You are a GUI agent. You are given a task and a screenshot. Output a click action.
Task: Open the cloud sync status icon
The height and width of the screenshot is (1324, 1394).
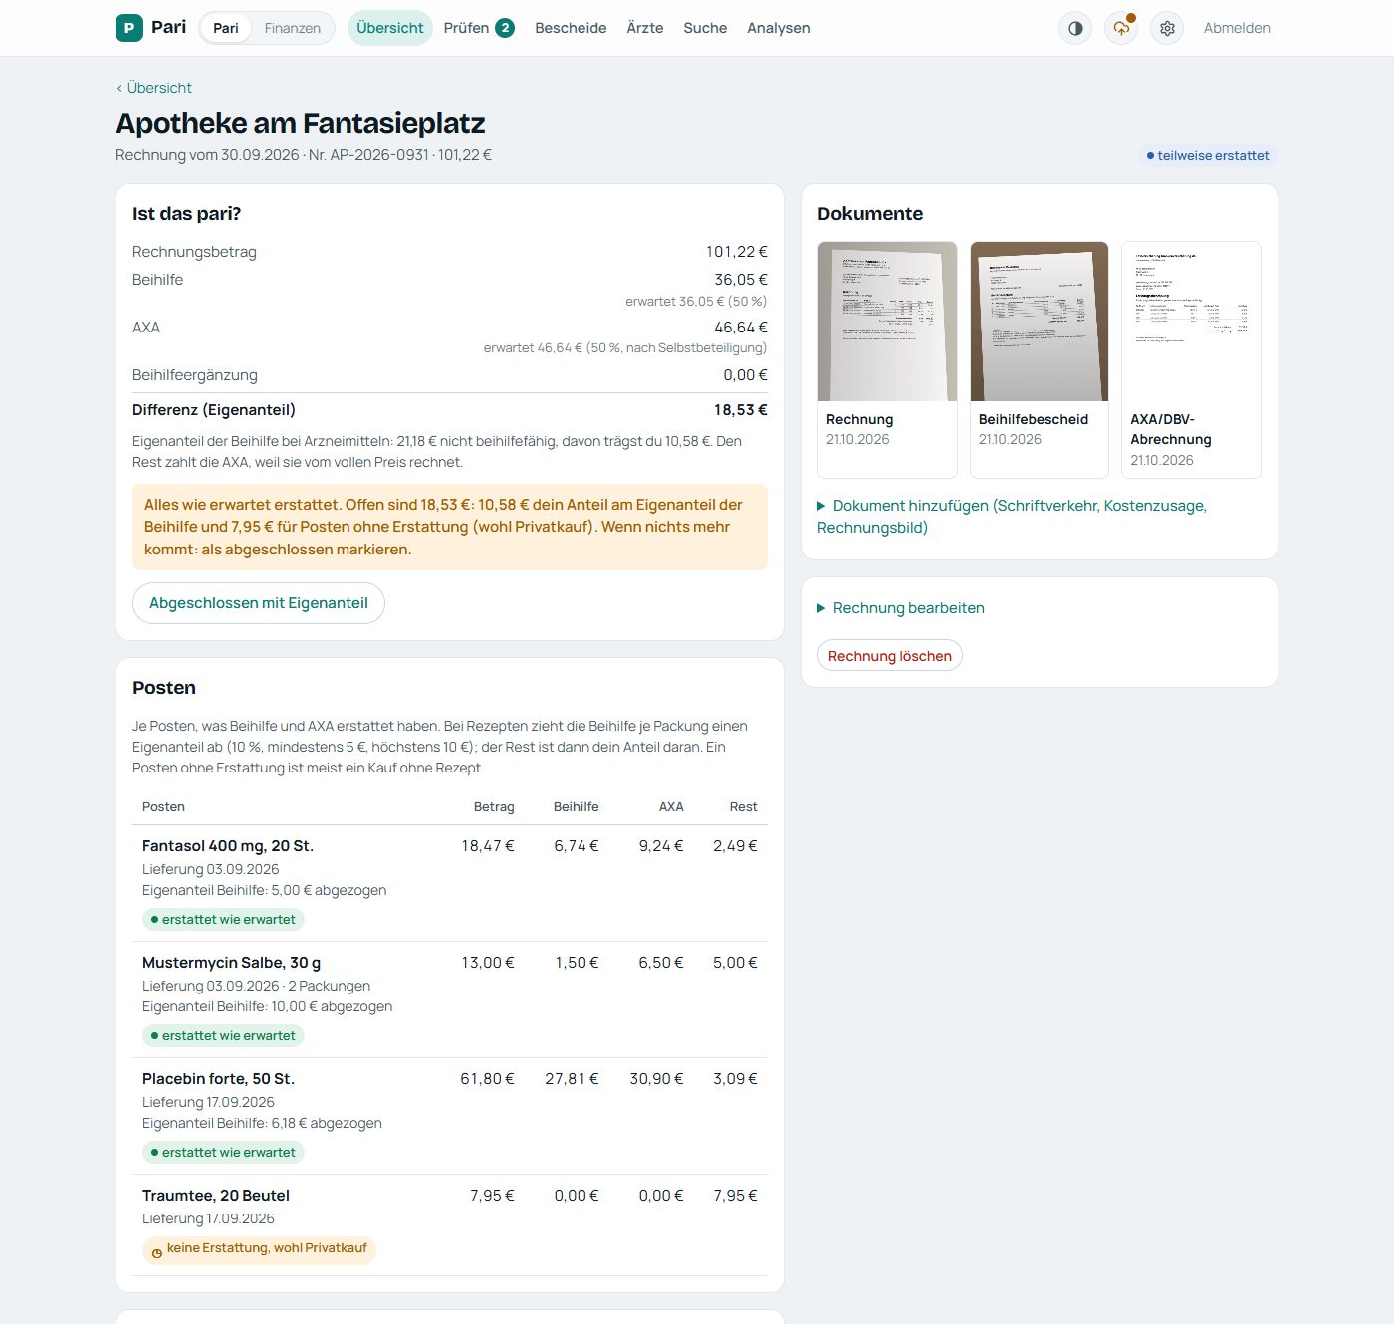1121,28
